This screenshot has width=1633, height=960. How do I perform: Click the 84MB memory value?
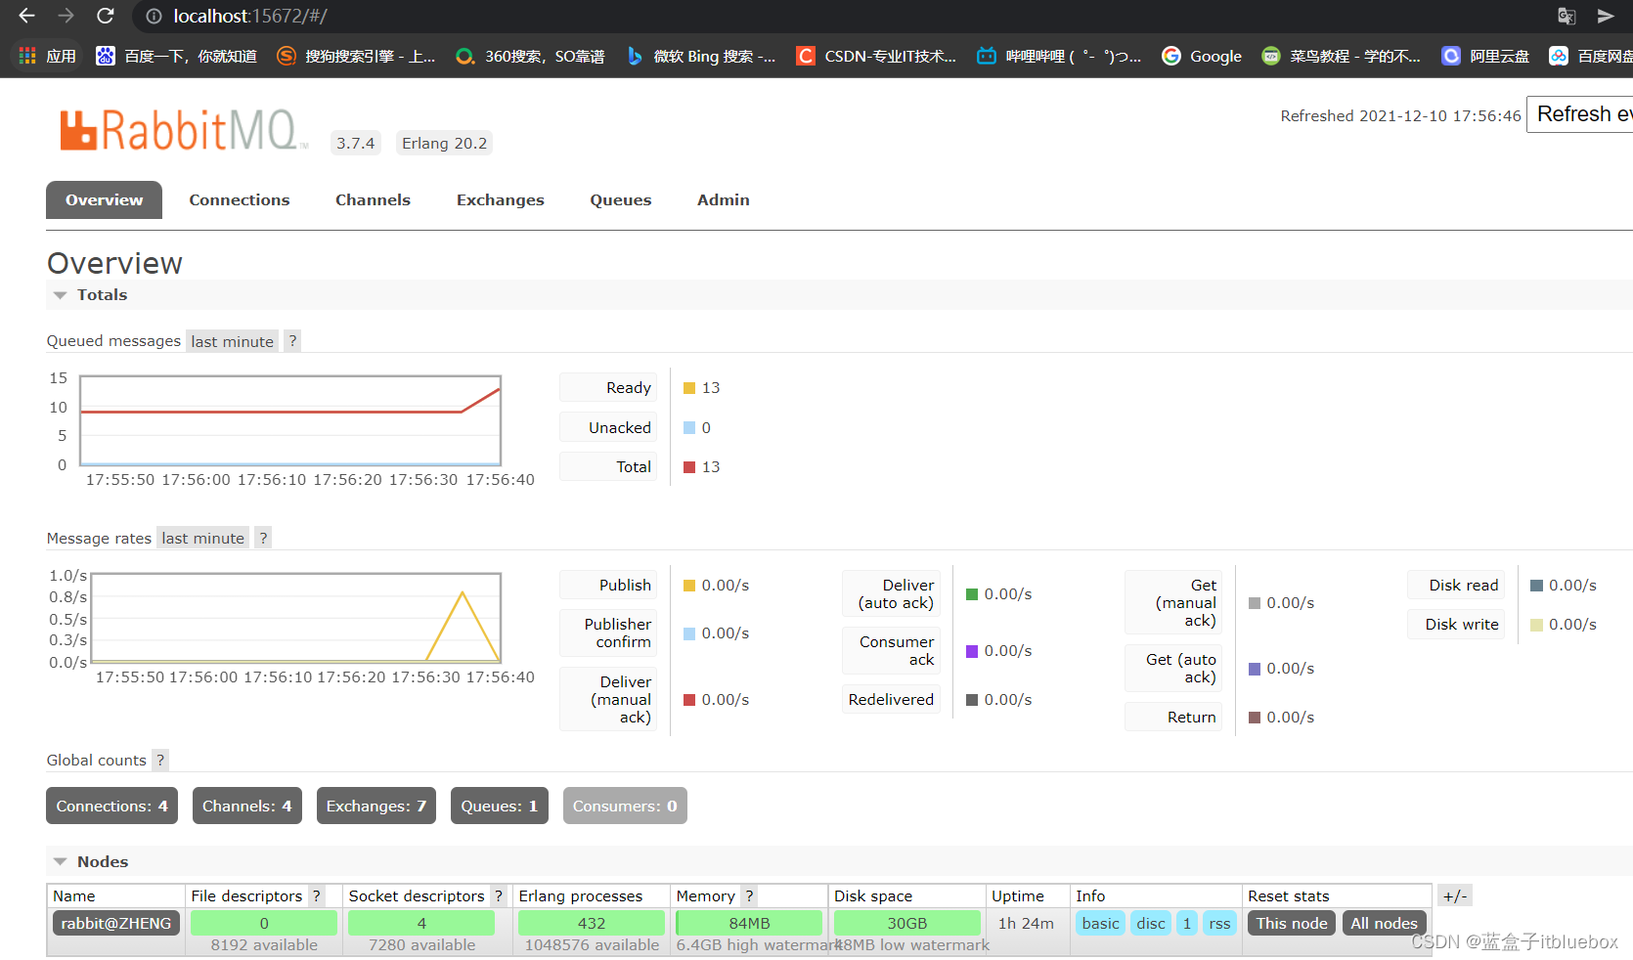tap(749, 923)
